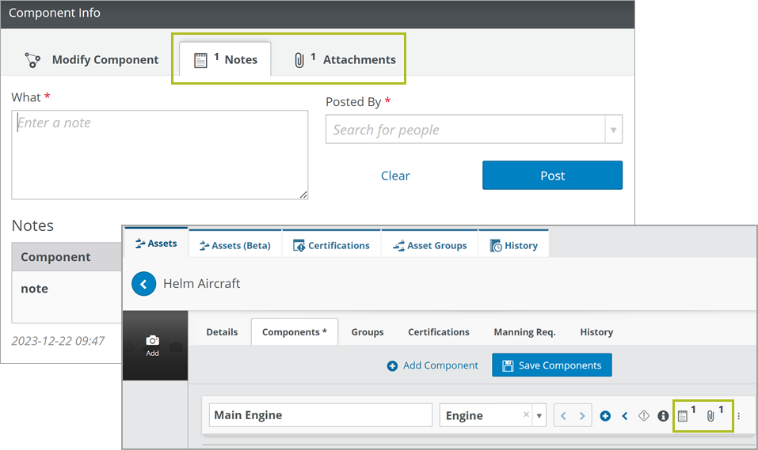Click the Main Engine name field
758x450 pixels.
[x=321, y=415]
